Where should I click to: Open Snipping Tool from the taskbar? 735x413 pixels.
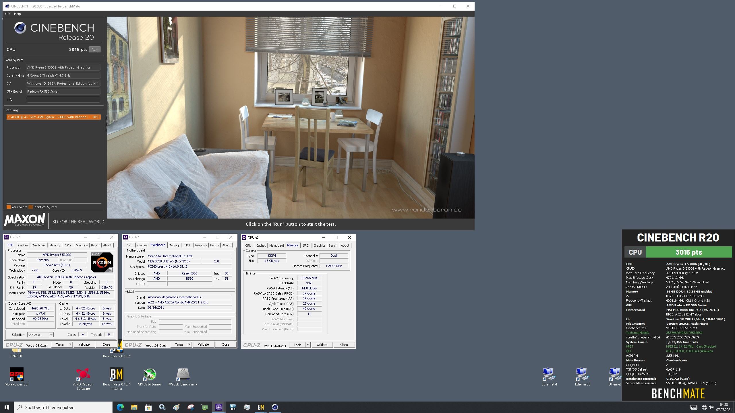coord(190,407)
